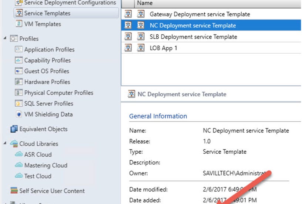302x204 pixels.
Task: Open Self Service User Content
Action: [52, 191]
